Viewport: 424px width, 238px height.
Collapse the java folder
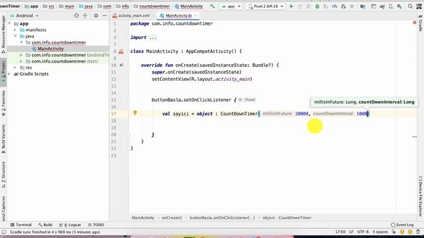pos(15,36)
